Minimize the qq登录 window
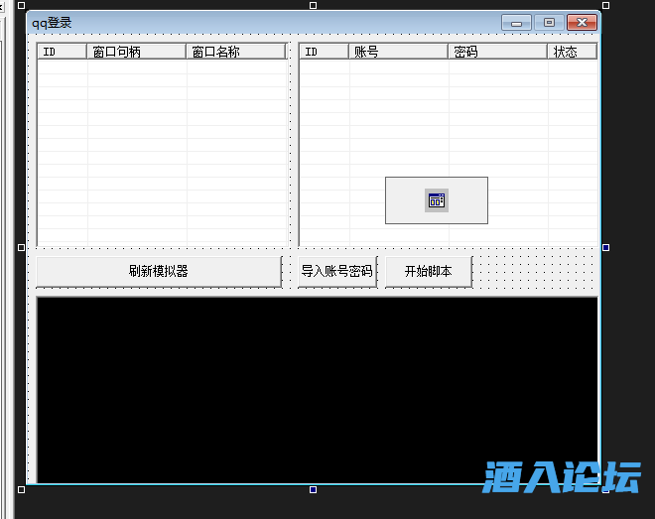 tap(516, 22)
